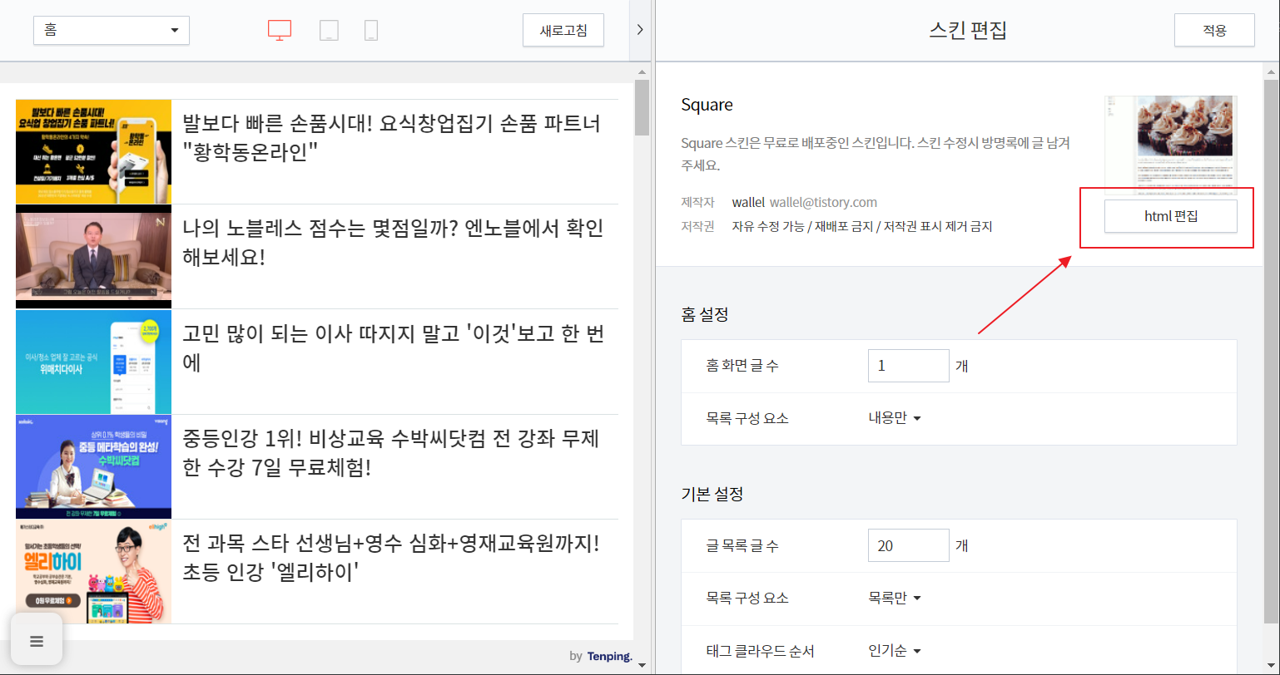Click the '스킨 편집' panel heading
1280x675 pixels.
[968, 31]
